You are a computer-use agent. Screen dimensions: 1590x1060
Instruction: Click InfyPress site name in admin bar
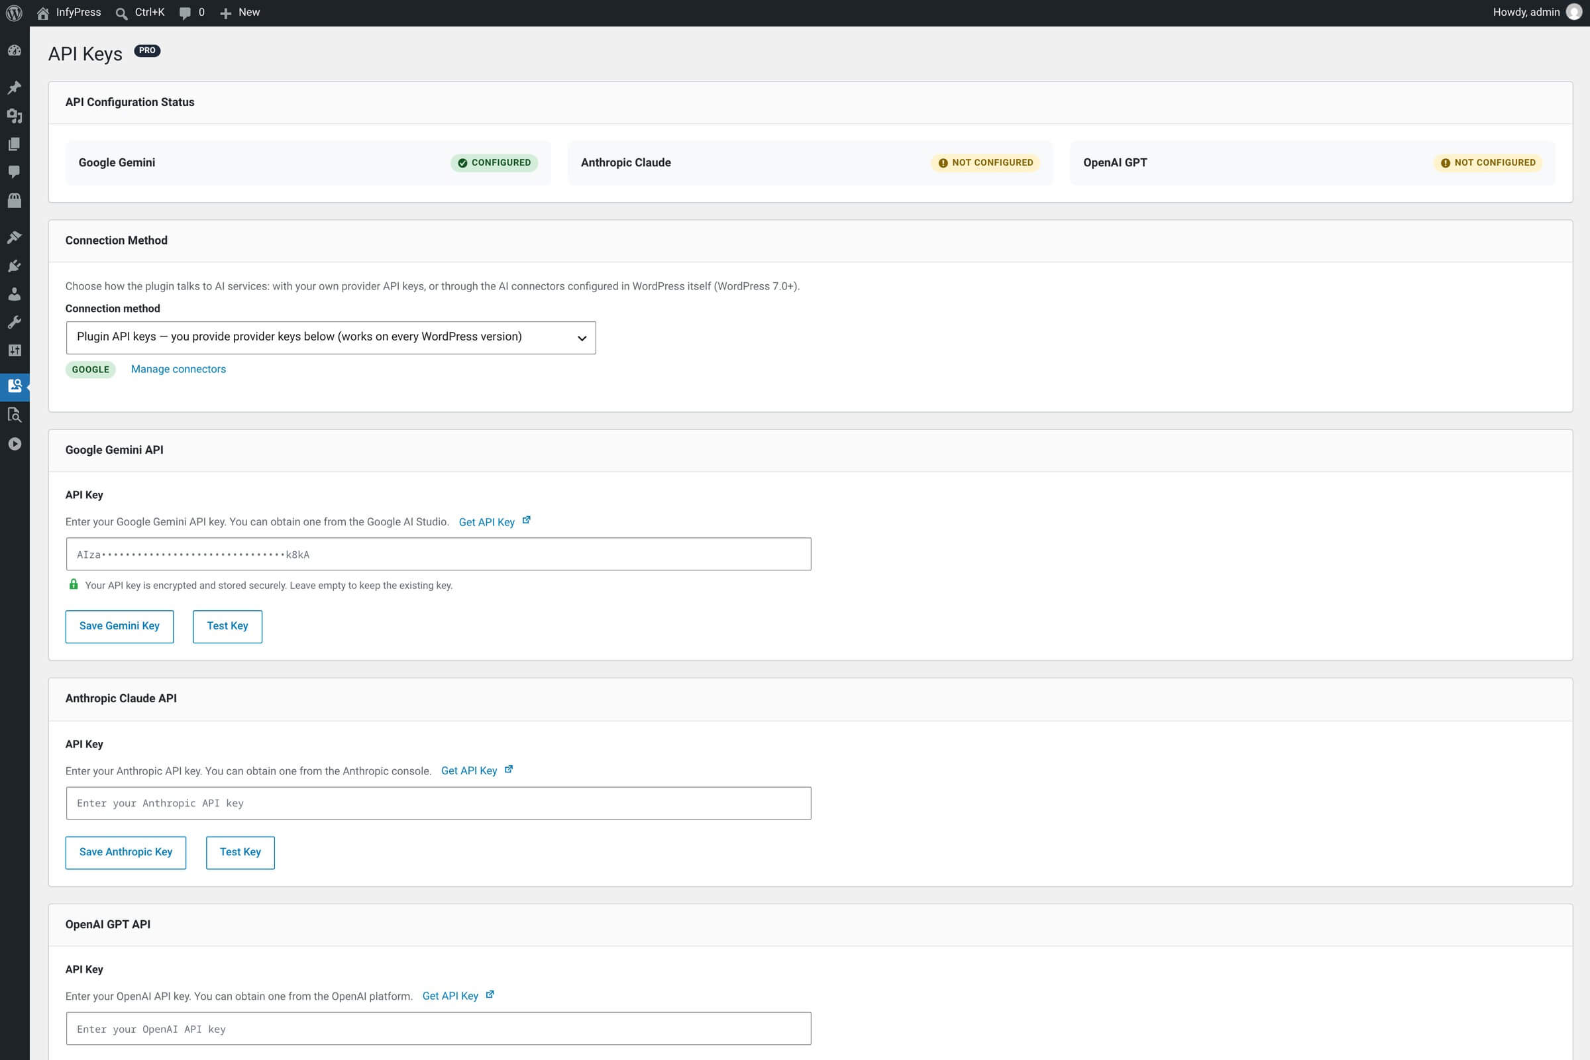(x=78, y=12)
